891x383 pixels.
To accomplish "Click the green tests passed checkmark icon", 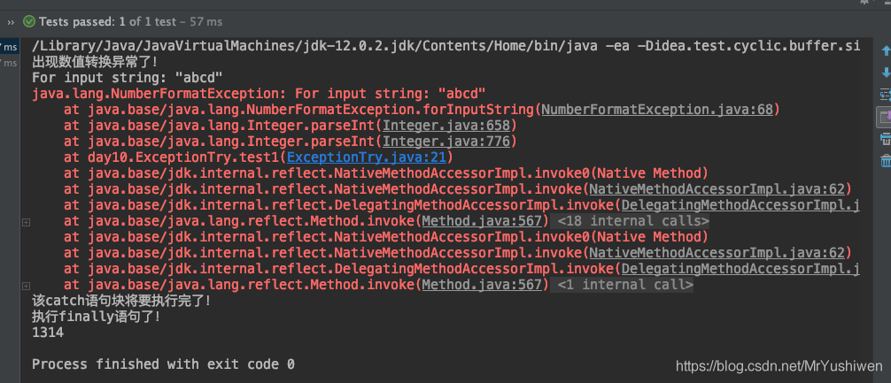I will (28, 22).
